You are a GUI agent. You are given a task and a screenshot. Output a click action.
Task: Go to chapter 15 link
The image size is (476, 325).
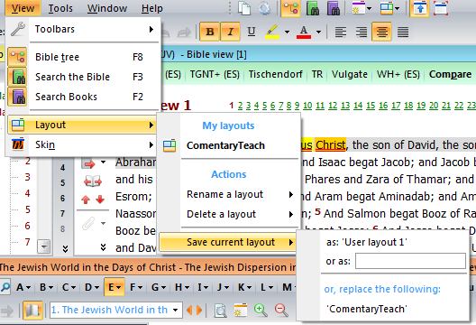point(371,106)
